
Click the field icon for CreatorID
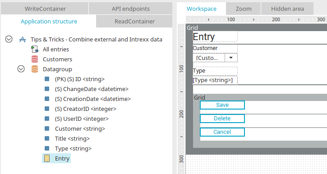coord(47,109)
